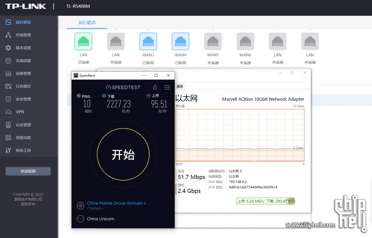
Task: Click the TP-LINK logo
Action: click(26, 6)
